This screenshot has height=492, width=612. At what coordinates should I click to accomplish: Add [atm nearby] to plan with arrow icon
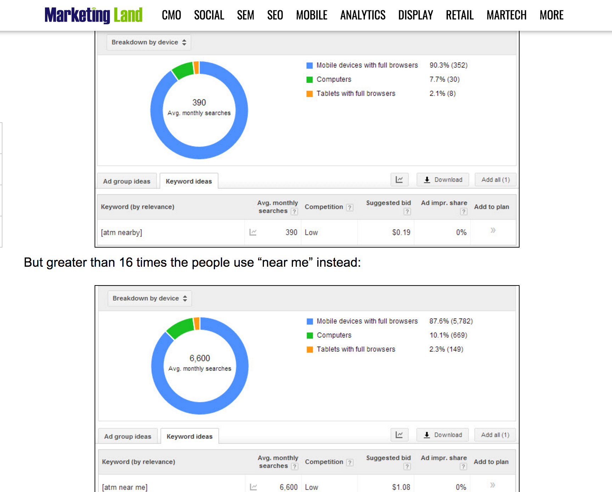[493, 231]
